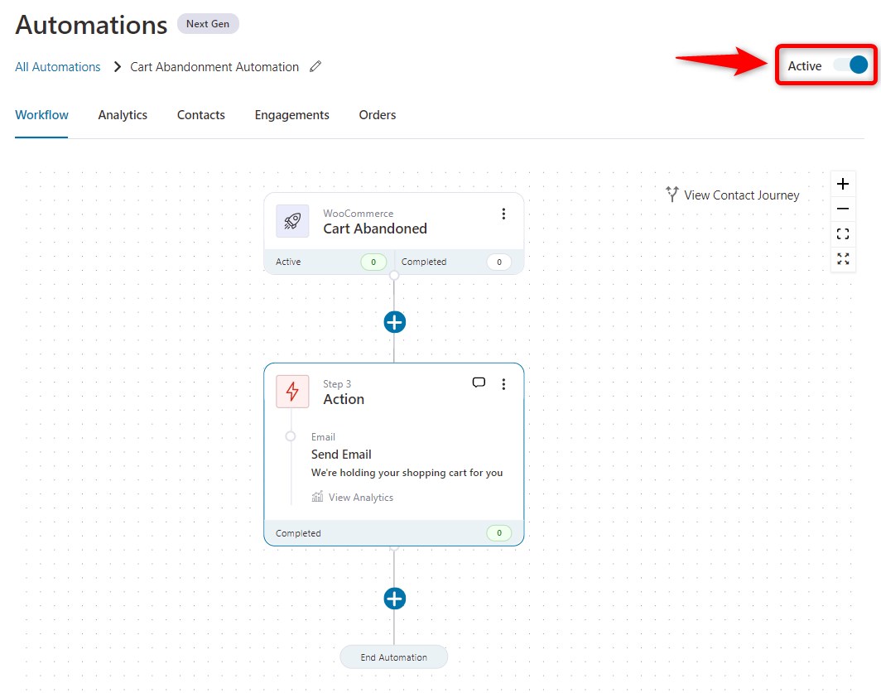Click the fit-to-screen canvas control
881x693 pixels.
click(x=843, y=233)
